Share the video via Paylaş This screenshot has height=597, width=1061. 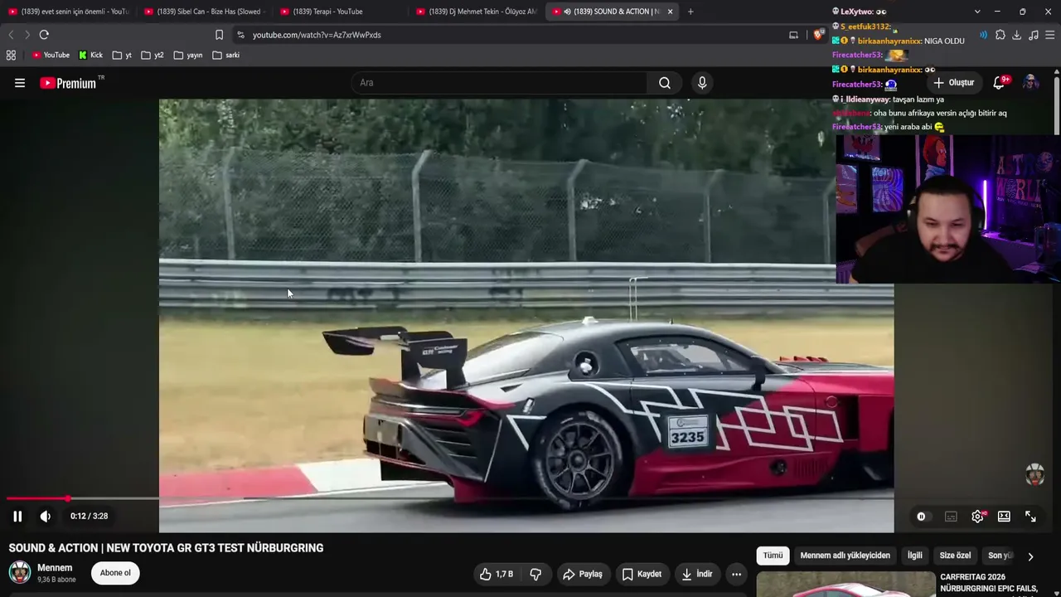tap(583, 574)
